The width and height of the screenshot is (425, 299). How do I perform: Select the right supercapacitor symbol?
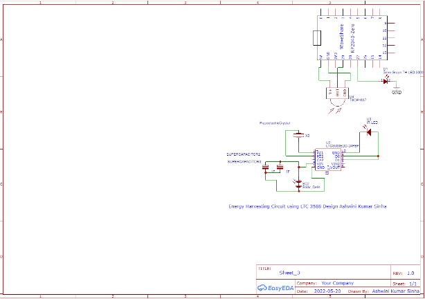tap(279, 167)
